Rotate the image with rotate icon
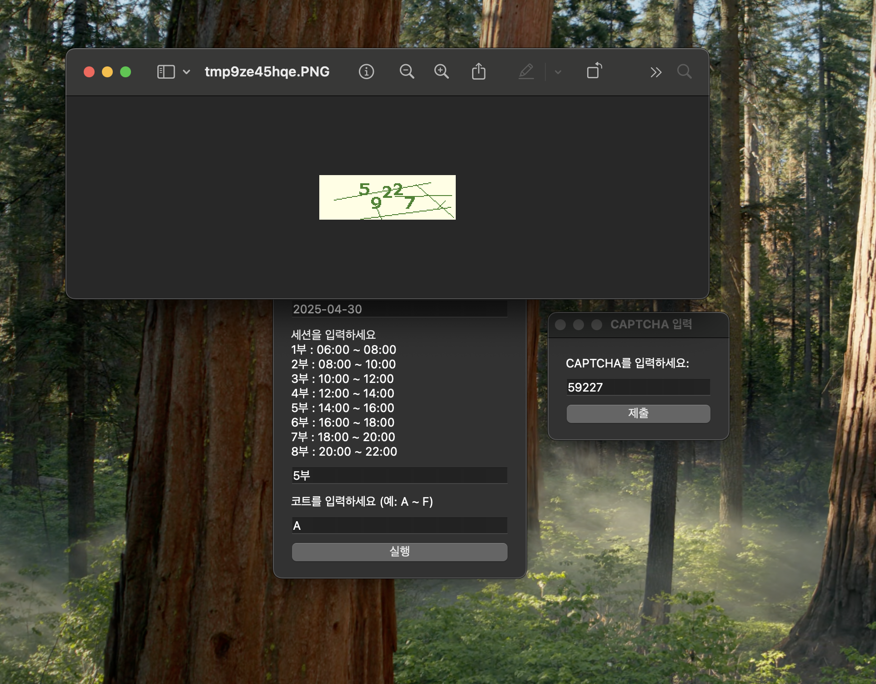This screenshot has height=684, width=876. point(594,71)
